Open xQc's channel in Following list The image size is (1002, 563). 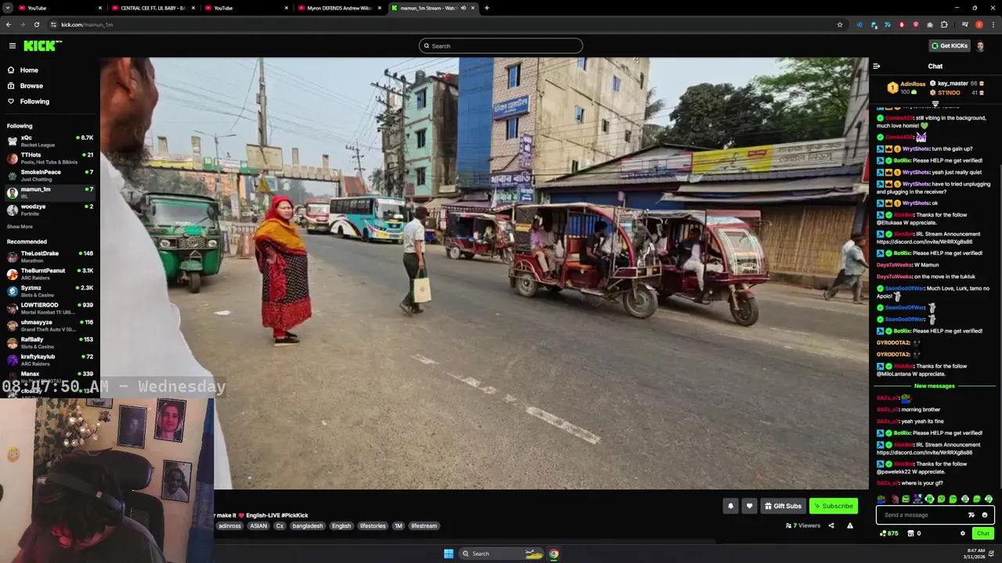click(x=50, y=141)
